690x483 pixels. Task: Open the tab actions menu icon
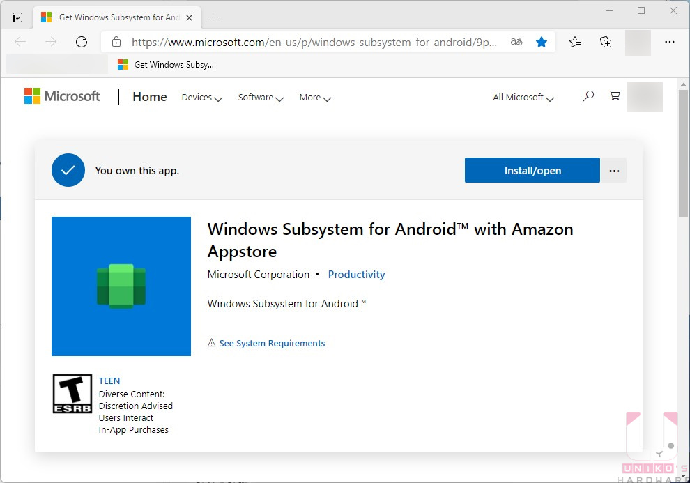[x=17, y=17]
